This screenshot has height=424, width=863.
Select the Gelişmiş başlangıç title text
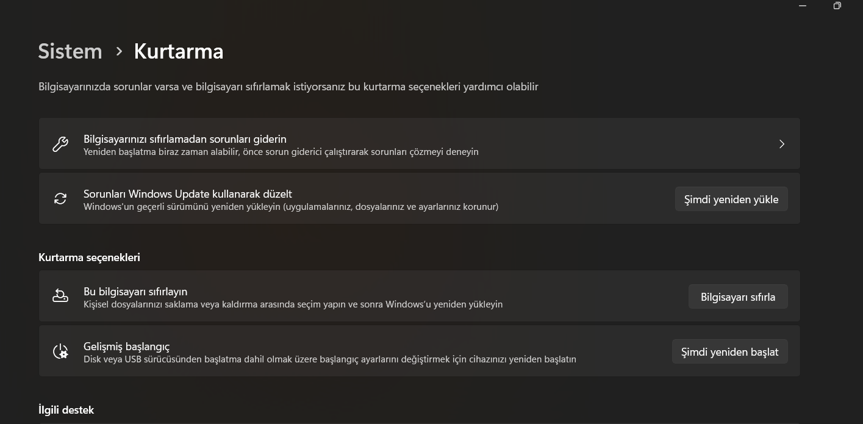tap(126, 347)
